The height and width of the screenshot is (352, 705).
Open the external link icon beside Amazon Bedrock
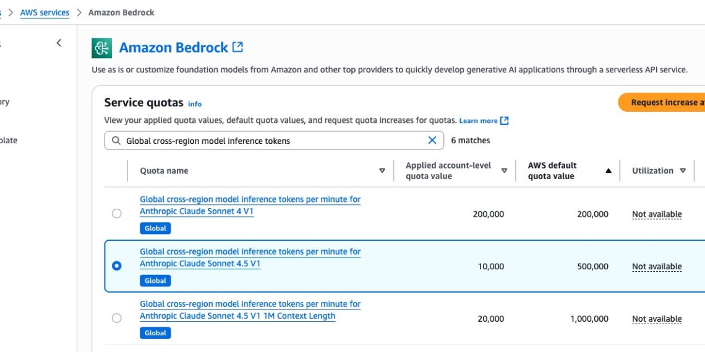(x=237, y=47)
